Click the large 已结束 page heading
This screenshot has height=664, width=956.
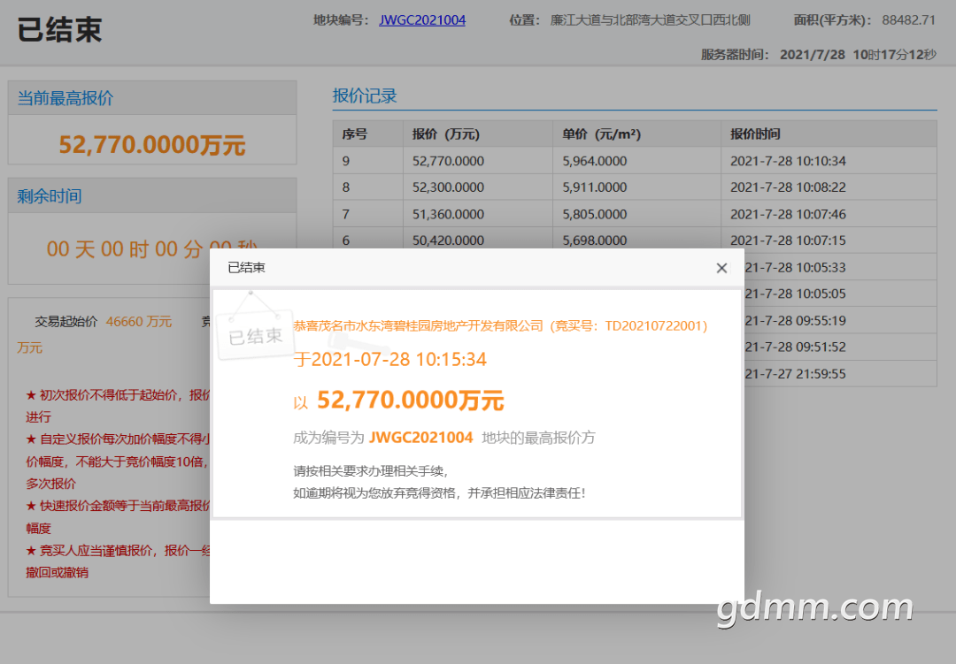[x=60, y=29]
